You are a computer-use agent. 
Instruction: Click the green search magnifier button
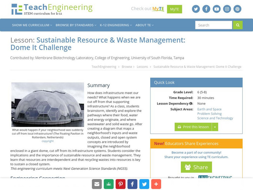(x=238, y=25)
